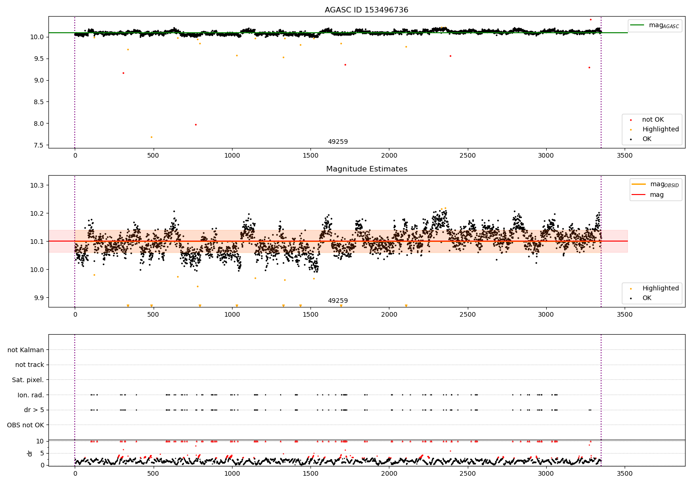692x484 pixels.
Task: Click the red point above 10.0 near x=3280
Action: (x=591, y=19)
